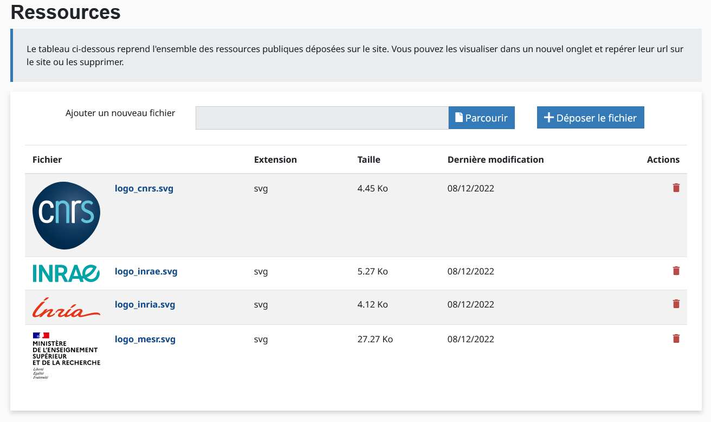Click the 4.45 Ko size value

373,189
